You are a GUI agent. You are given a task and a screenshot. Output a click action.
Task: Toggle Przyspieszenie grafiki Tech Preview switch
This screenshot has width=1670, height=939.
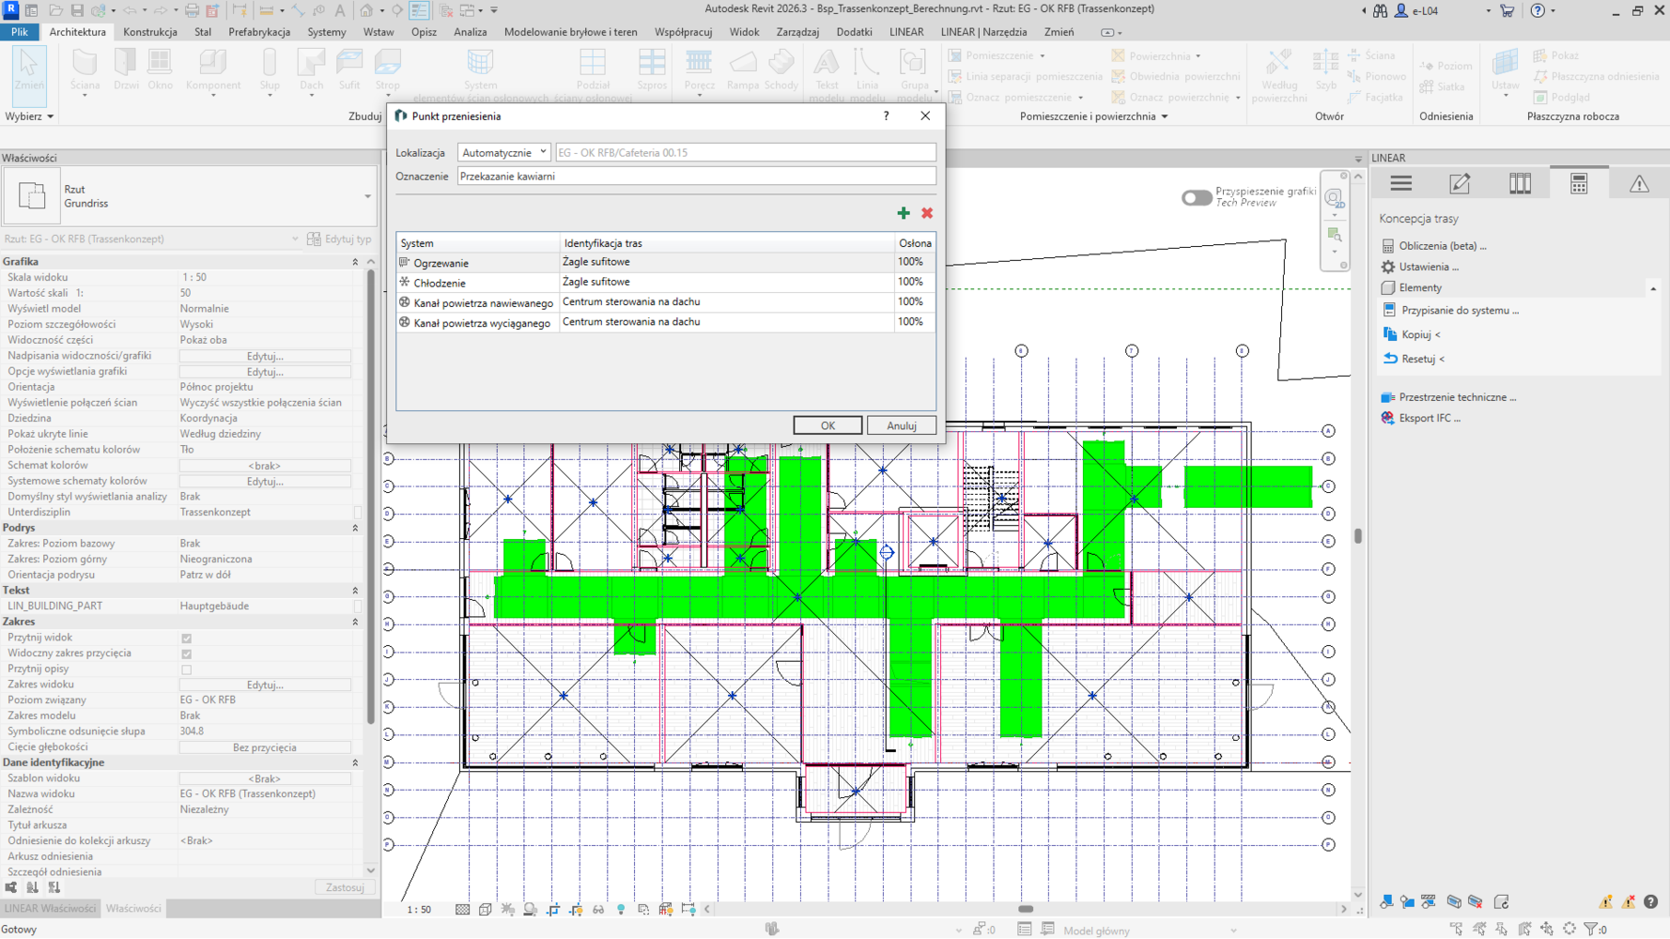click(x=1196, y=197)
